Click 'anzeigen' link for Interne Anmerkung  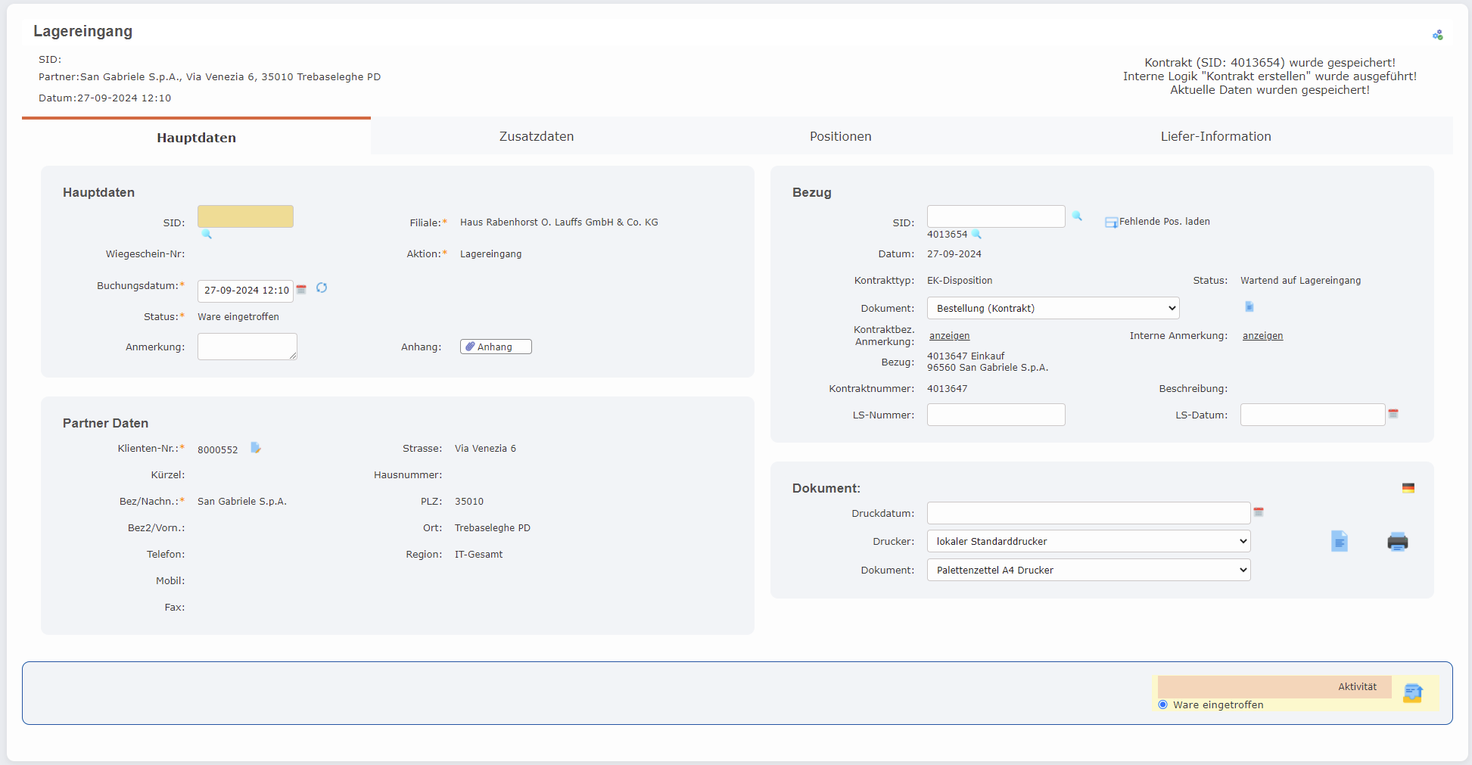point(1262,336)
